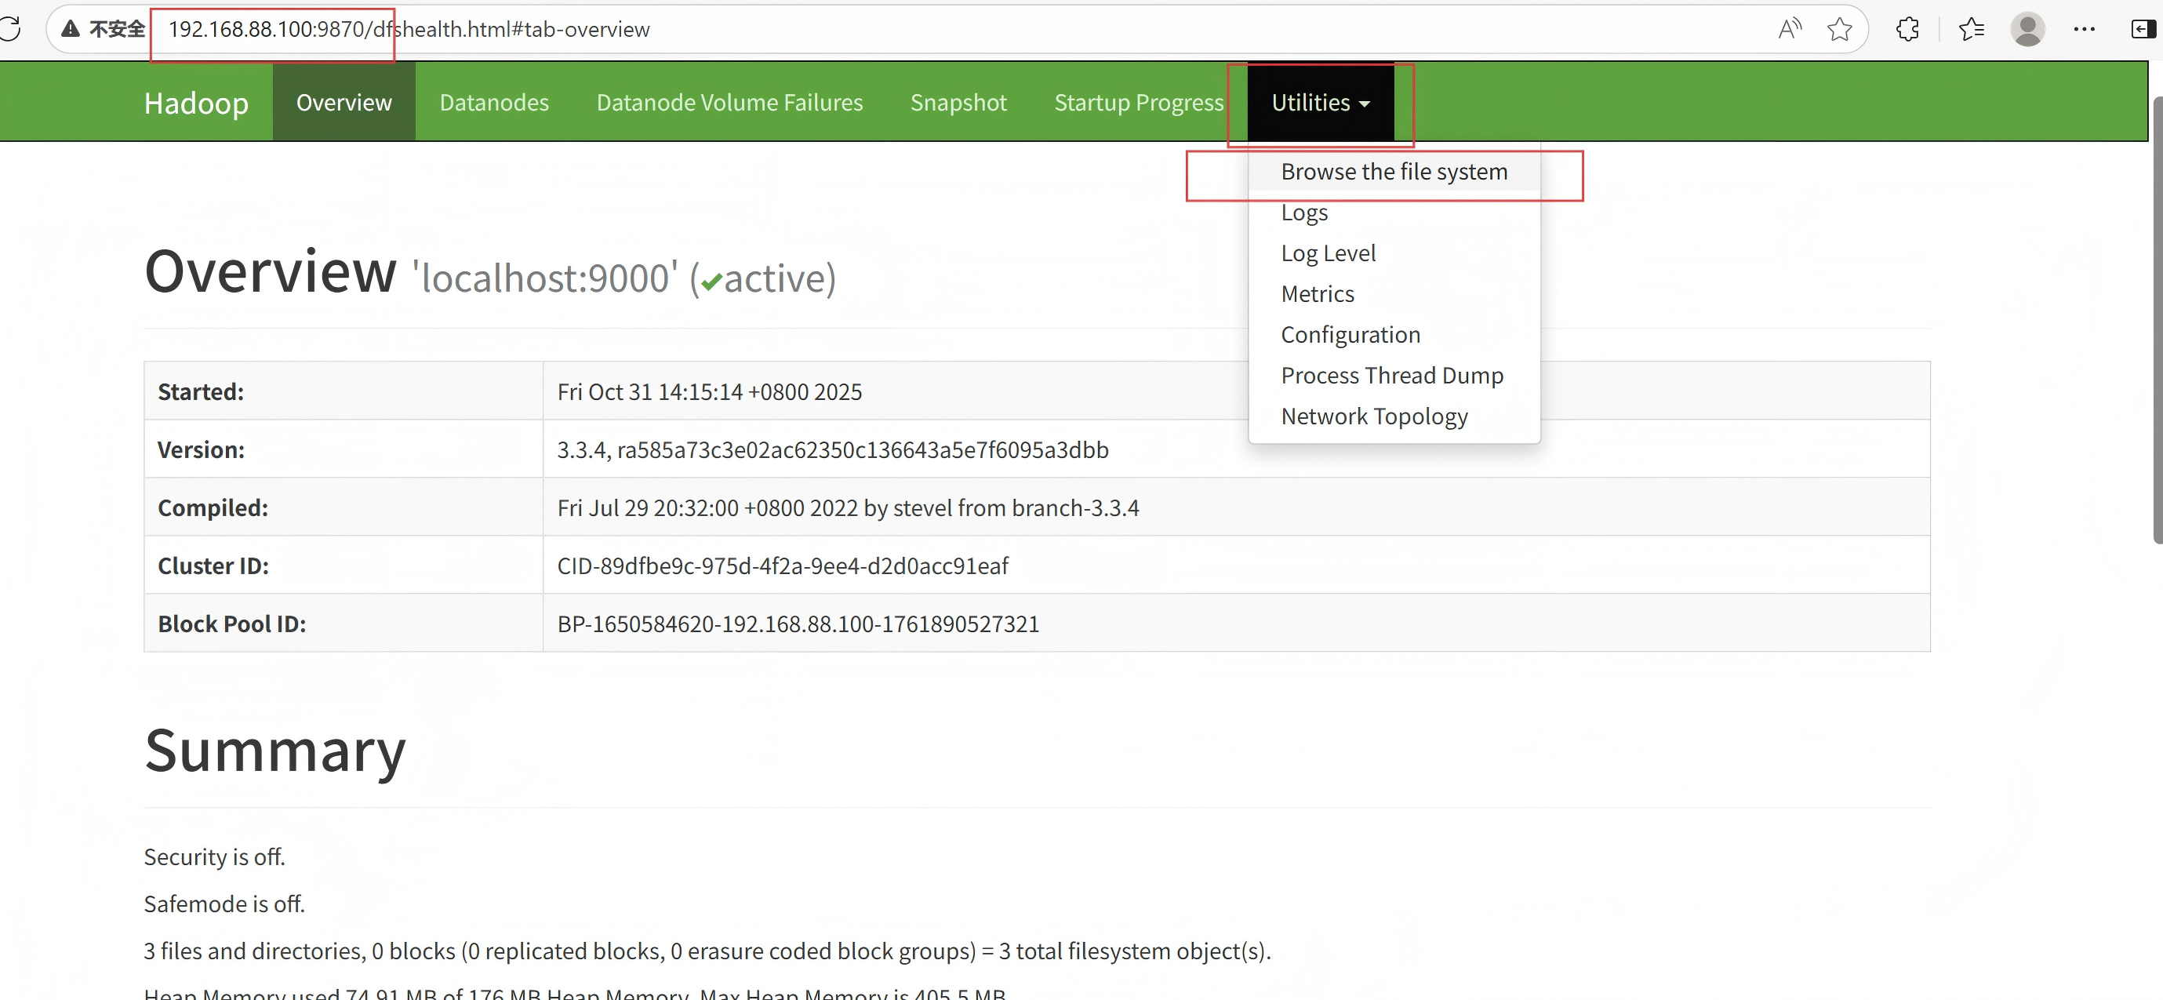Click the not-secure warning triangle icon
This screenshot has width=2163, height=1000.
click(x=71, y=29)
